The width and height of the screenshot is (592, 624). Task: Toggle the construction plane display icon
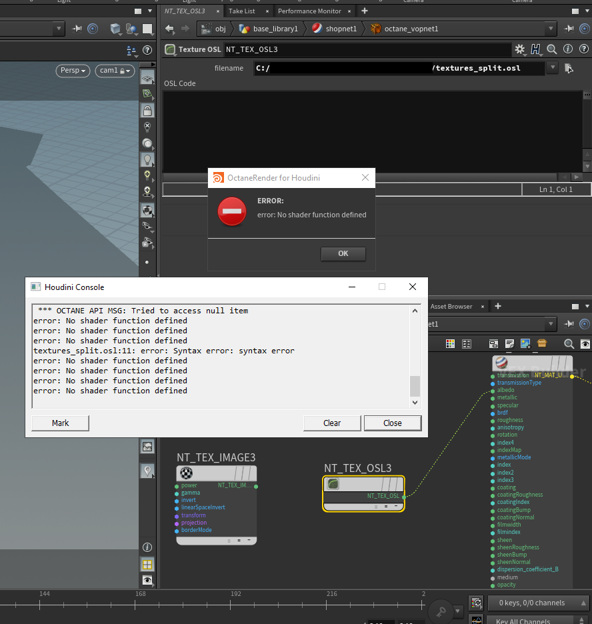tap(147, 79)
